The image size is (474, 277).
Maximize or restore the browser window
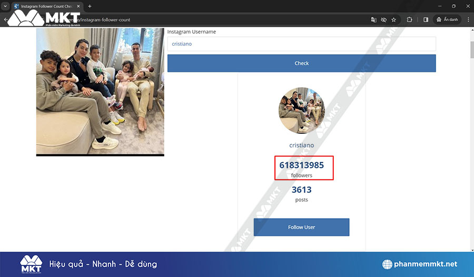tap(453, 6)
